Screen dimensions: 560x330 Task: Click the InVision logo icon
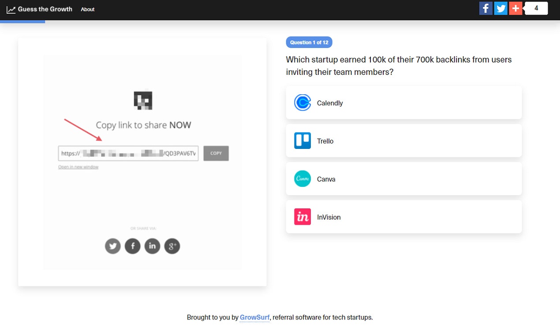click(302, 217)
